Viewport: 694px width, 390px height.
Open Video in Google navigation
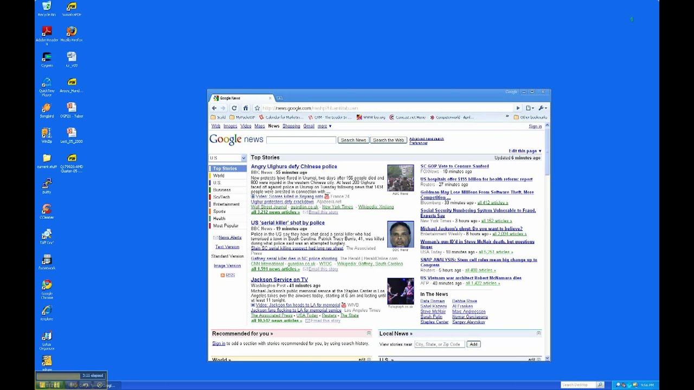pos(246,126)
